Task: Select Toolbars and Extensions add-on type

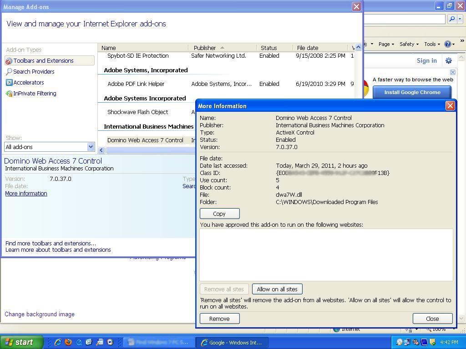Action: click(50, 60)
